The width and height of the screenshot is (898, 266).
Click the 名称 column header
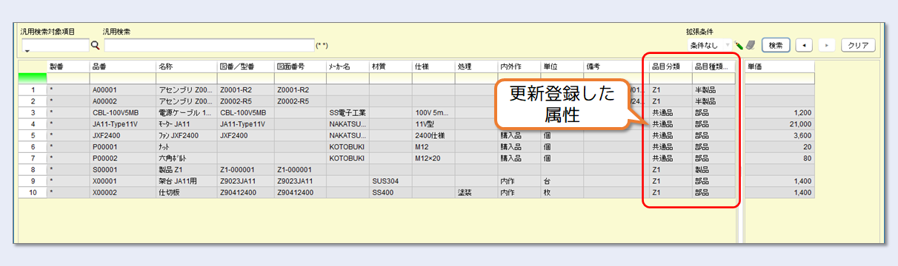[x=187, y=66]
